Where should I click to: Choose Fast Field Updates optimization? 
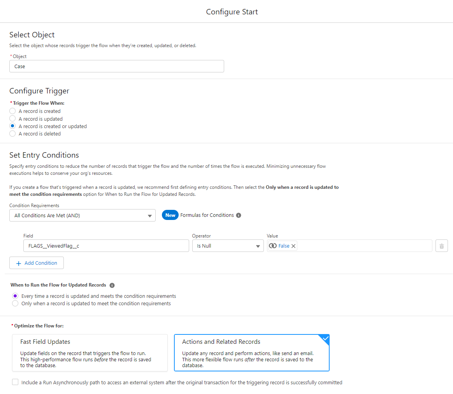(90, 353)
